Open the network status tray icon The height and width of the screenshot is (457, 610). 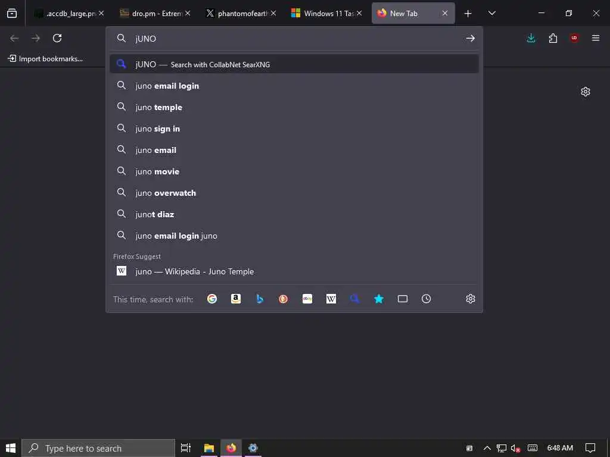[x=502, y=448]
